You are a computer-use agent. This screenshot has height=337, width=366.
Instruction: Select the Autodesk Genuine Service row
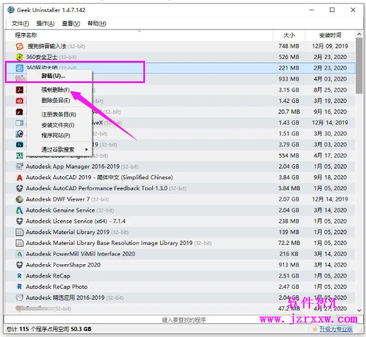pos(180,210)
